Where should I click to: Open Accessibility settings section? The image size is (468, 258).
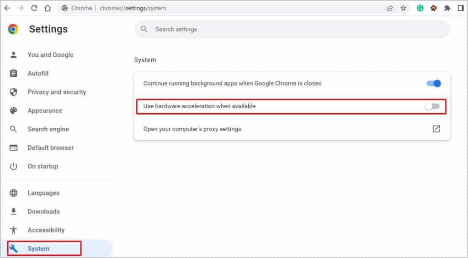(x=46, y=230)
